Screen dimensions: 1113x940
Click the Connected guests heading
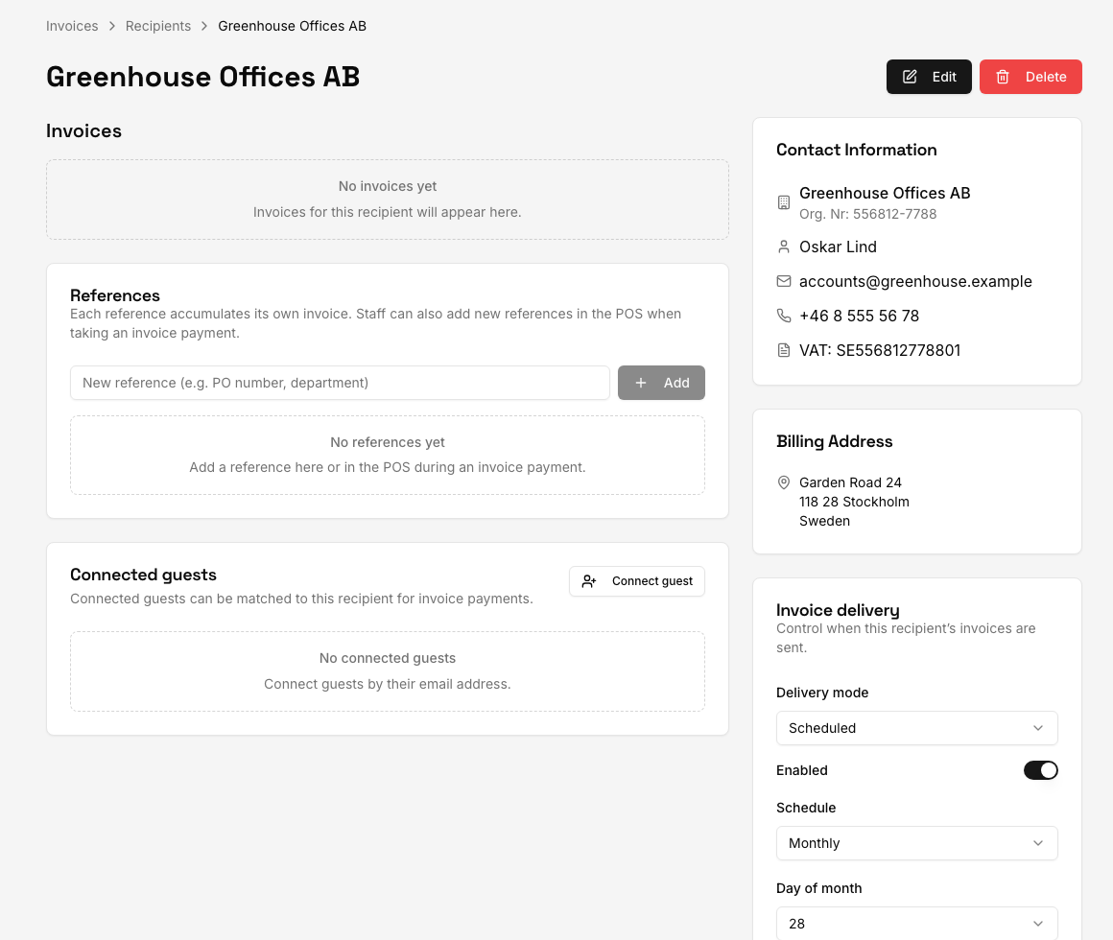coord(143,575)
